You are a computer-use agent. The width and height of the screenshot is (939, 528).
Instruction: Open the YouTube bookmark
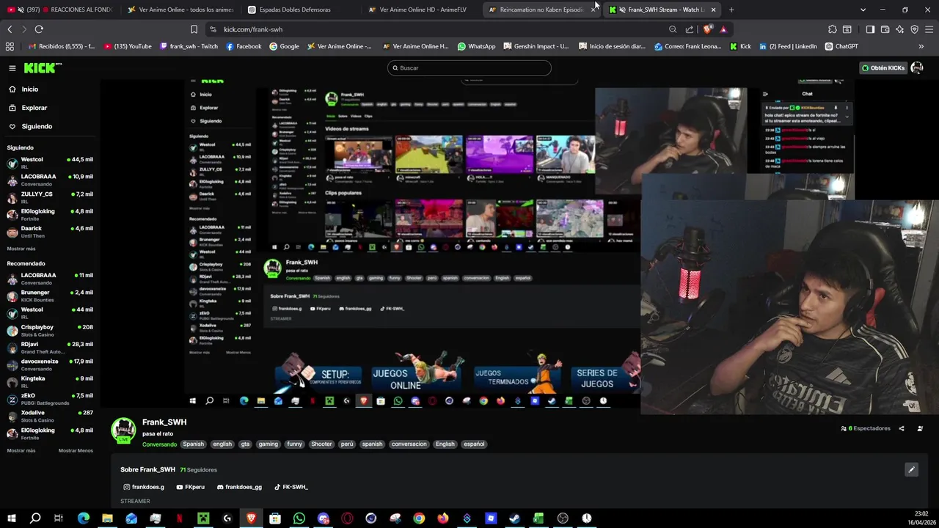(x=128, y=46)
